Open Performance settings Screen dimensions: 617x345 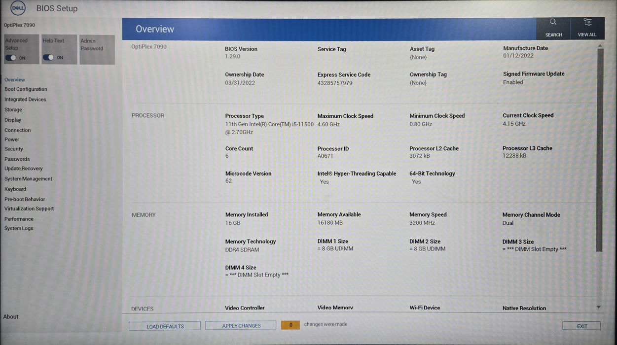[19, 219]
